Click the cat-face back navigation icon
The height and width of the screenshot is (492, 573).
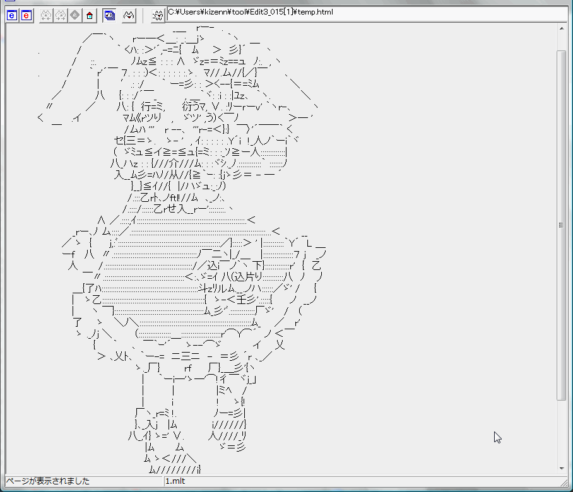coord(46,15)
